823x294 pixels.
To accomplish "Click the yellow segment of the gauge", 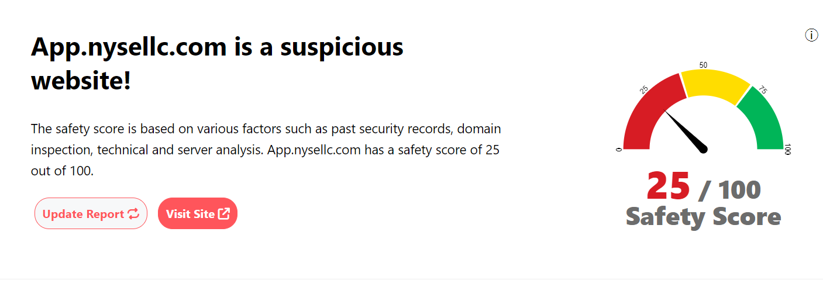I will pyautogui.click(x=715, y=84).
